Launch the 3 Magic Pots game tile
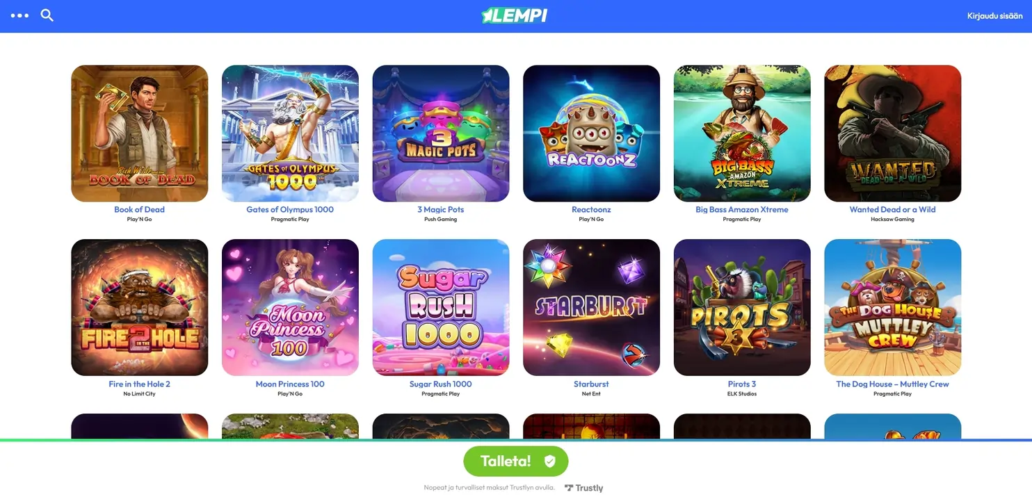 441,133
